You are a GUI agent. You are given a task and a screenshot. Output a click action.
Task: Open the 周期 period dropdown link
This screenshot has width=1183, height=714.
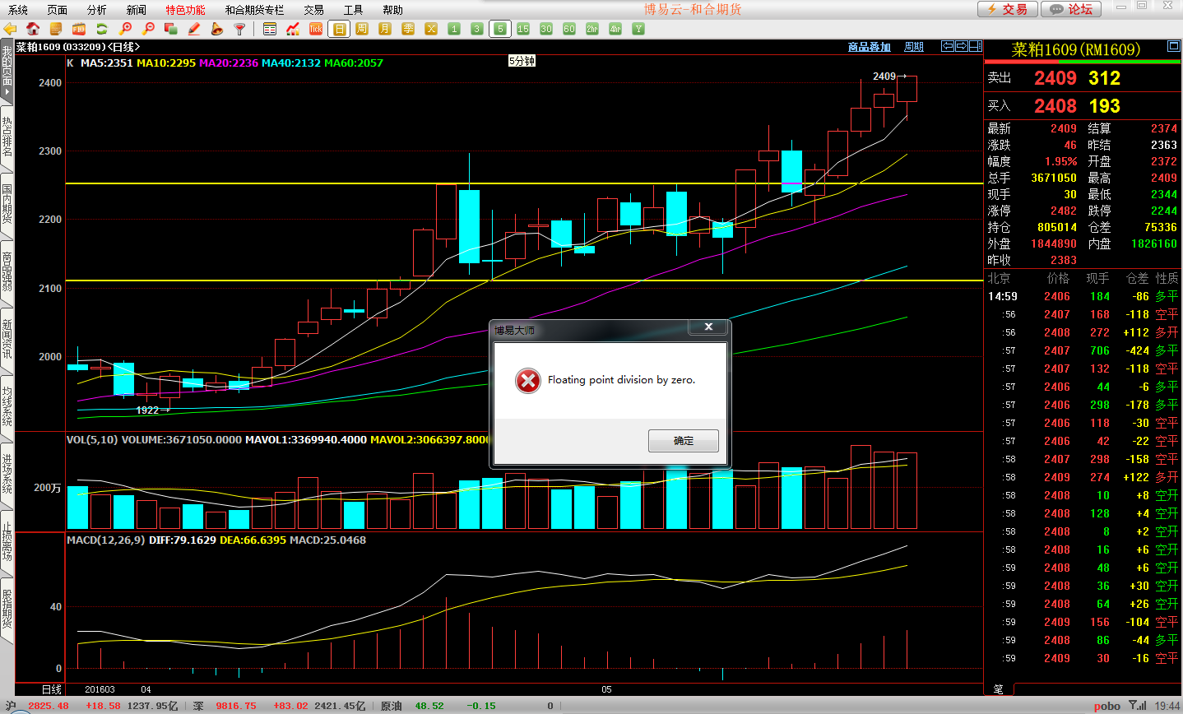[x=914, y=47]
